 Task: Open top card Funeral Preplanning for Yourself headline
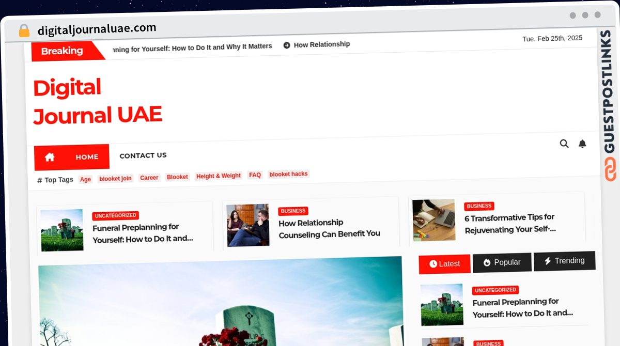143,233
